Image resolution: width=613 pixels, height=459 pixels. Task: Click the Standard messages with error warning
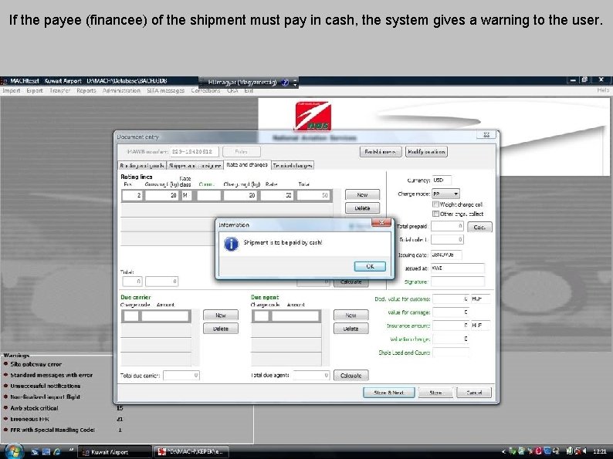(x=51, y=375)
